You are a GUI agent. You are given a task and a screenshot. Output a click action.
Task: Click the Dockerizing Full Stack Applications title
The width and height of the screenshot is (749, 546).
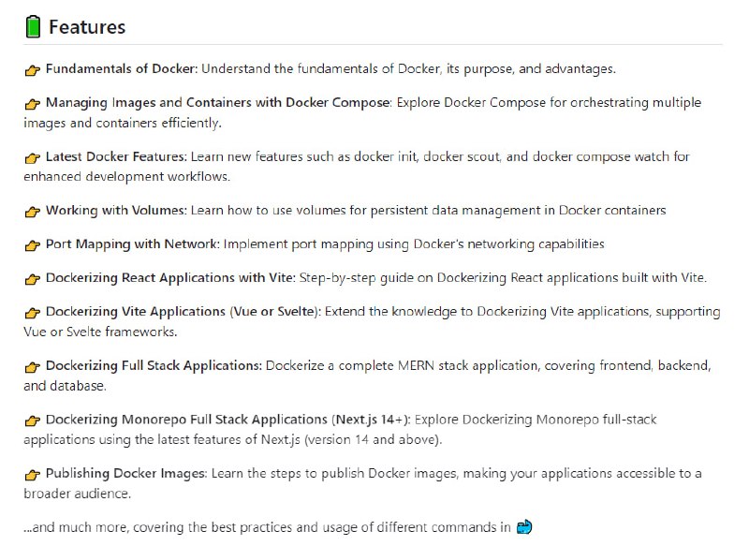point(154,366)
